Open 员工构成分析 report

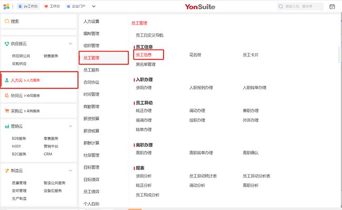point(147,195)
